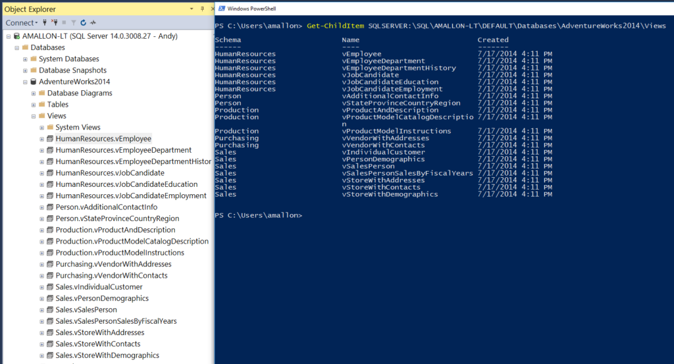This screenshot has height=364, width=674.
Task: Click the Views folder icon
Action: click(x=41, y=116)
